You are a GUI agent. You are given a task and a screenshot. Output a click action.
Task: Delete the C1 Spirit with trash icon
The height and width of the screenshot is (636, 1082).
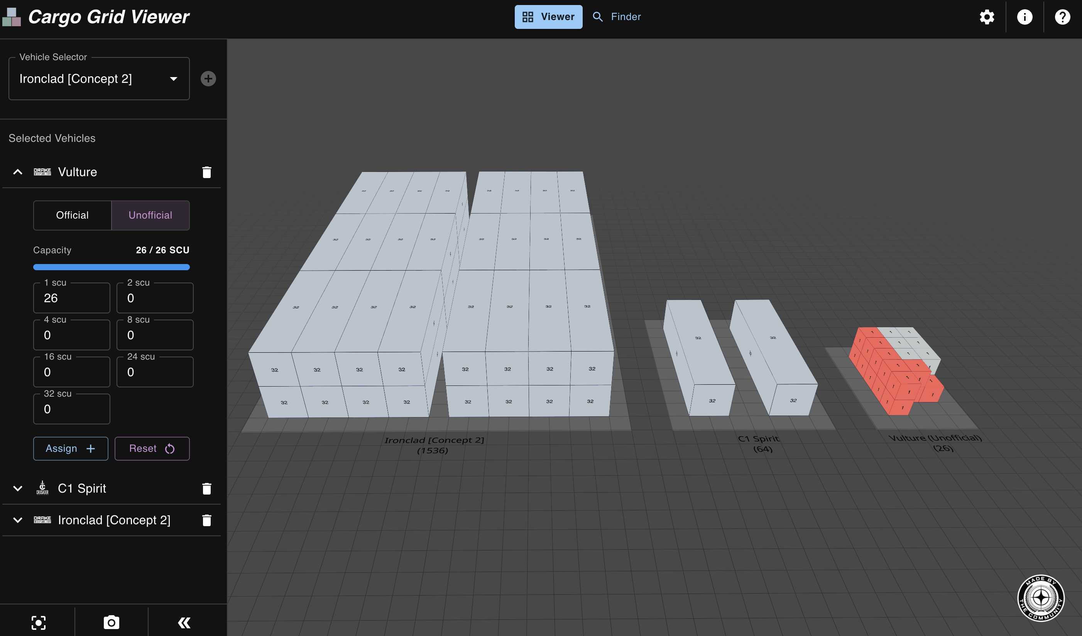206,488
